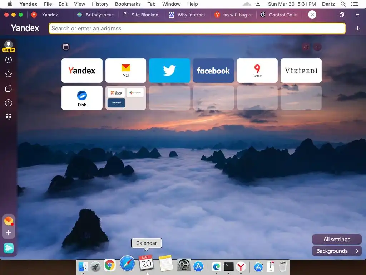Open the bookmarks panel icon near tabs
The height and width of the screenshot is (275, 366).
341,15
